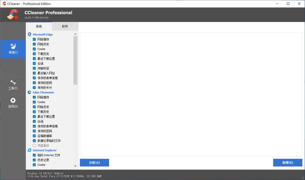Viewport: 305px width, 180px height.
Task: Uncheck 压缩数据库 under Edge Chromium
Action: [x=34, y=136]
